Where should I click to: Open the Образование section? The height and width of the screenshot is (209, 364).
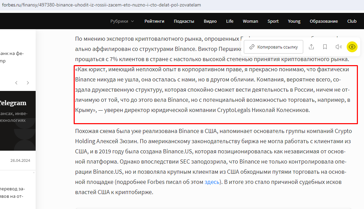click(324, 21)
